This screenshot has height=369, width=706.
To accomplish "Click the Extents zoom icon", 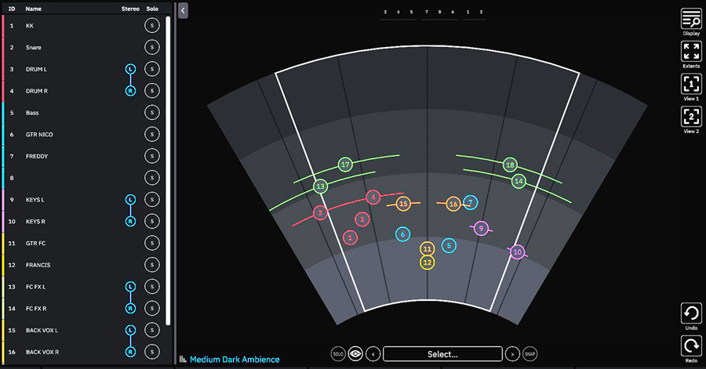I will (x=691, y=51).
